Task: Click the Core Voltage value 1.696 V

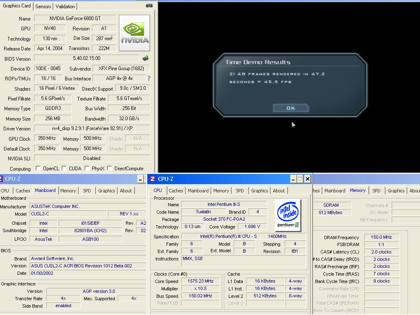Action: (252, 226)
